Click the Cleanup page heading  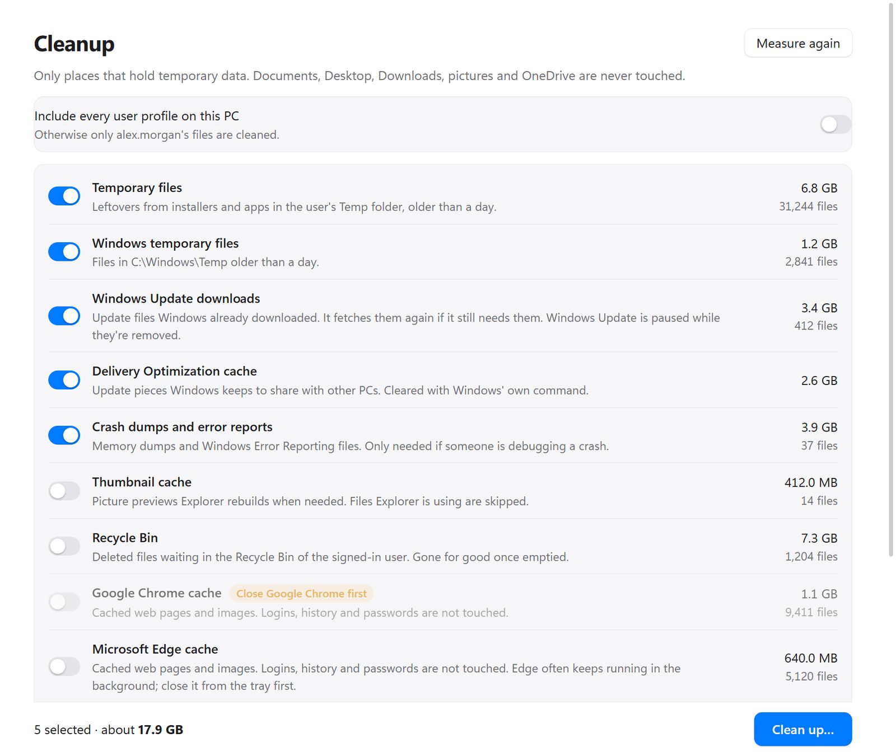click(x=74, y=44)
